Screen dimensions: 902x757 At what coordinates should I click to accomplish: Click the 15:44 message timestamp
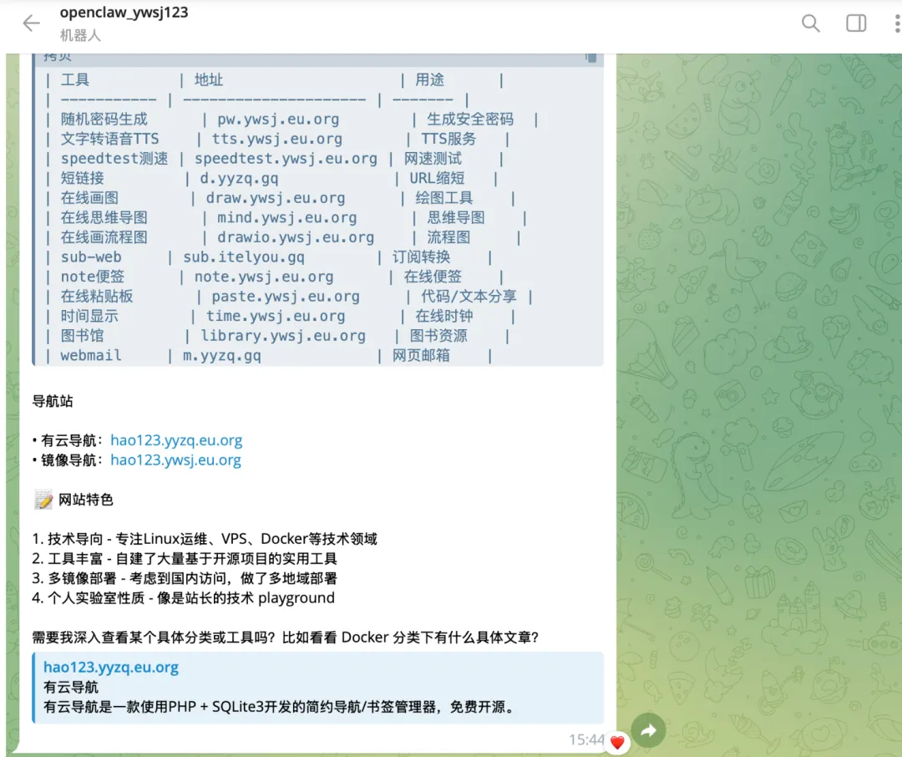pyautogui.click(x=586, y=739)
